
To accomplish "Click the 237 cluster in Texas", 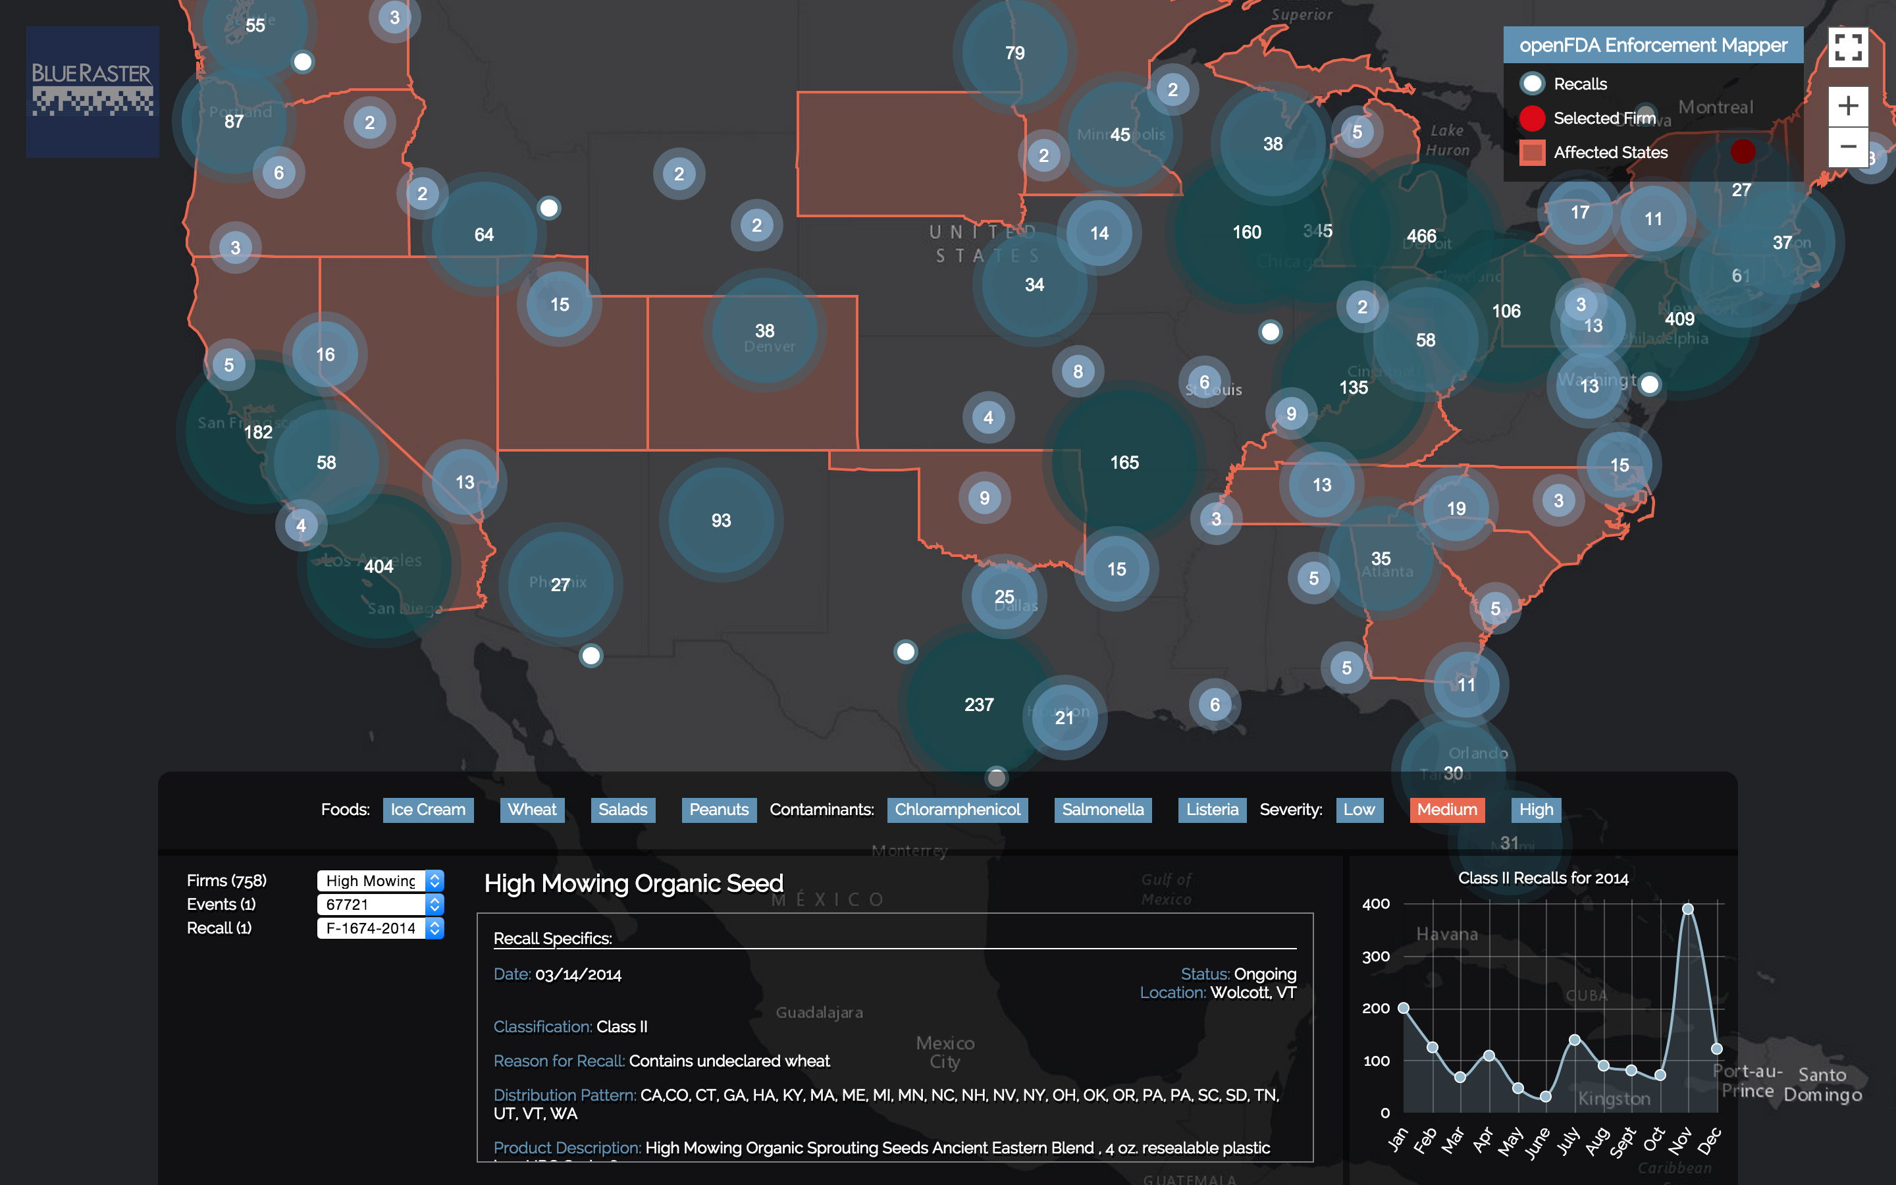I will click(978, 704).
